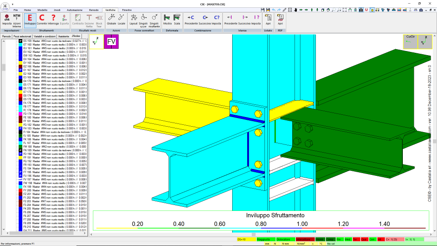The width and height of the screenshot is (437, 246).
Task: Click Imposta istanza I? icon
Action: click(x=256, y=20)
